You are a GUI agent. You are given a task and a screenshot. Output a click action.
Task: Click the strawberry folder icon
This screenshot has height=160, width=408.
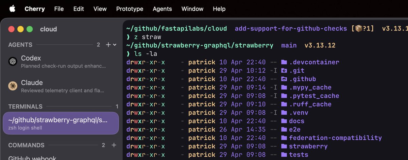click(x=284, y=146)
